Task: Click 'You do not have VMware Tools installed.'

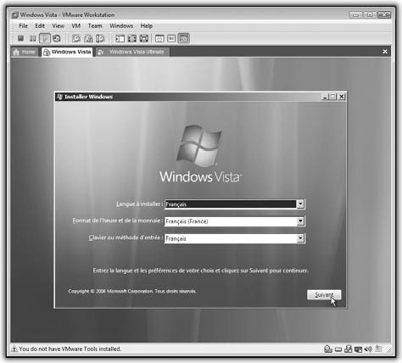Action: (x=70, y=349)
